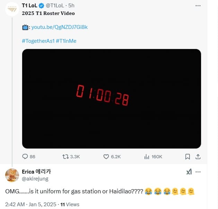This screenshot has height=209, width=218.
Task: Like the T1 Roster Video tweet
Action: click(106, 156)
